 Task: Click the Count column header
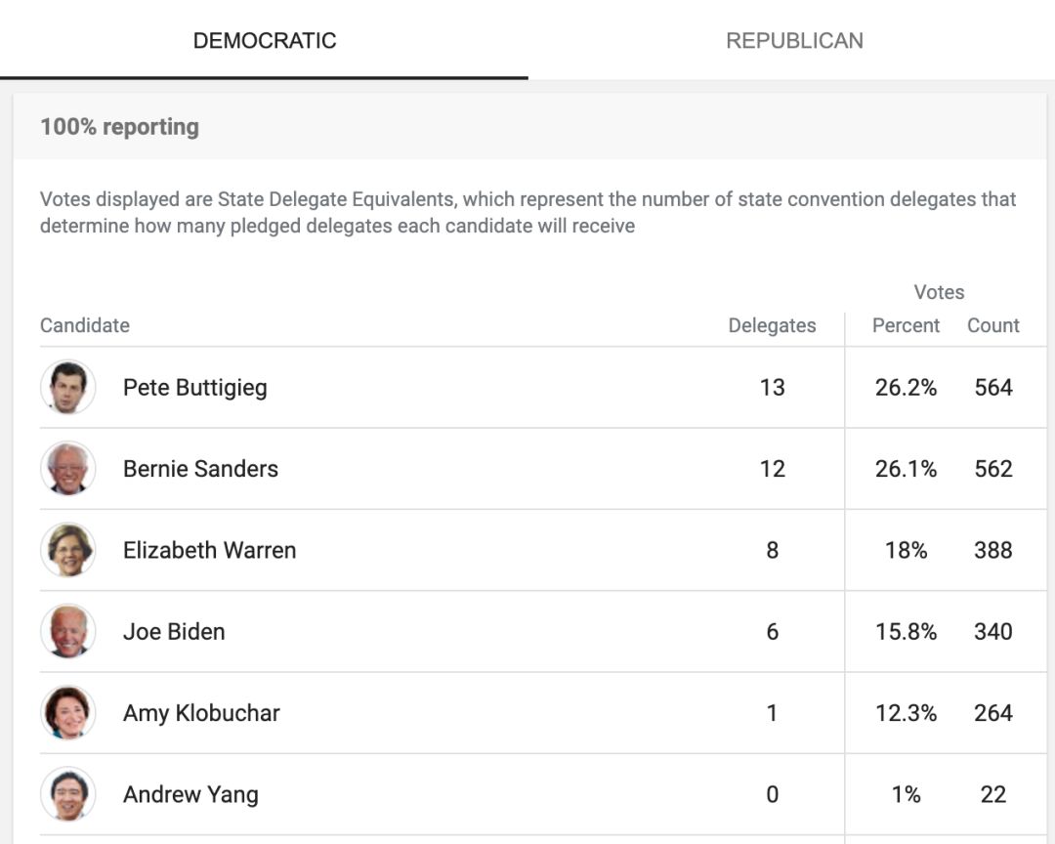click(993, 325)
